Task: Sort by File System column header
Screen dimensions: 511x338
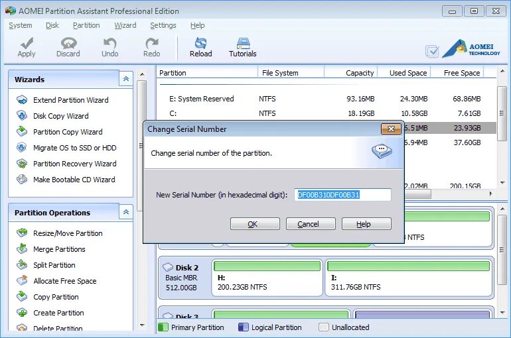Action: click(291, 73)
